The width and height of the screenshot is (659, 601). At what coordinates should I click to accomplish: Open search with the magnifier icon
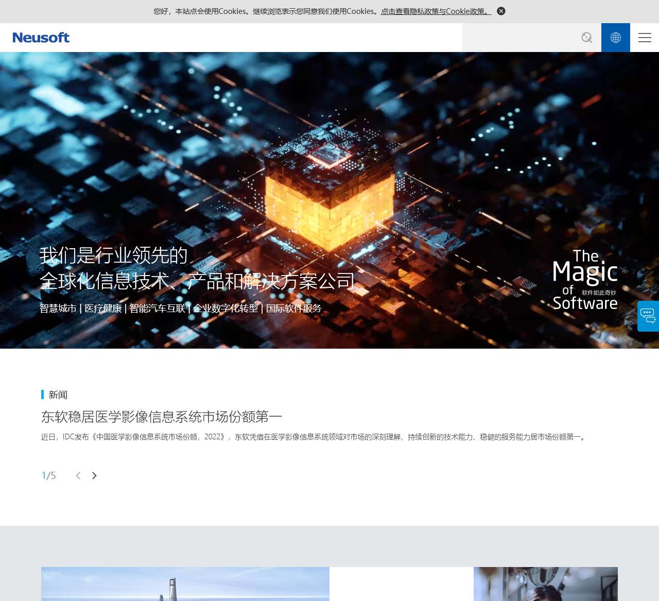point(587,38)
